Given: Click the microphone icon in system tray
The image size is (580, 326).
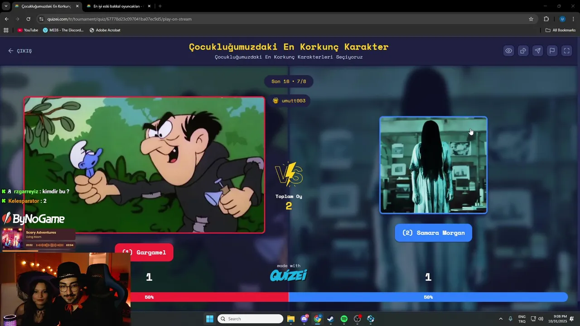Looking at the screenshot, I should click(x=511, y=319).
